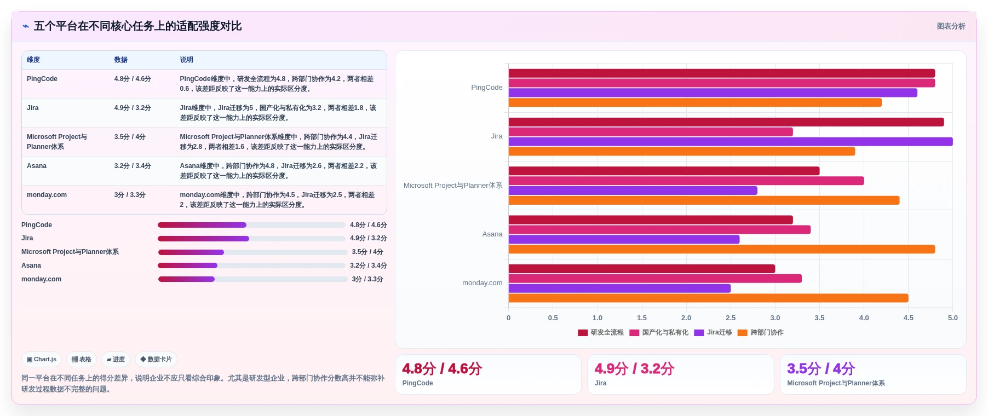
Task: Click the Microsoft Project与Planner体系 progress bar
Action: [x=252, y=252]
